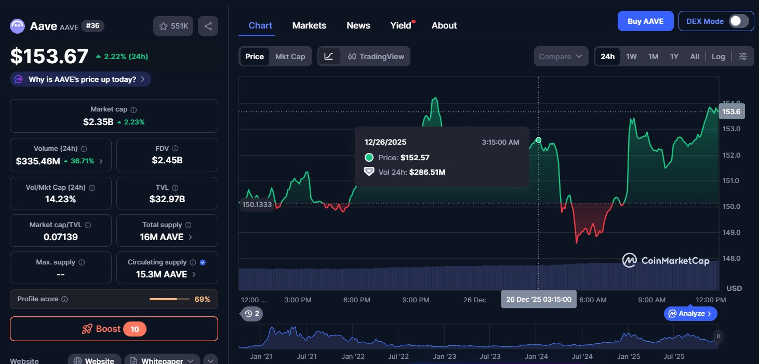Viewport: 759px width, 364px height.
Task: Open the candlestick TradingView chart icon
Action: (x=352, y=56)
